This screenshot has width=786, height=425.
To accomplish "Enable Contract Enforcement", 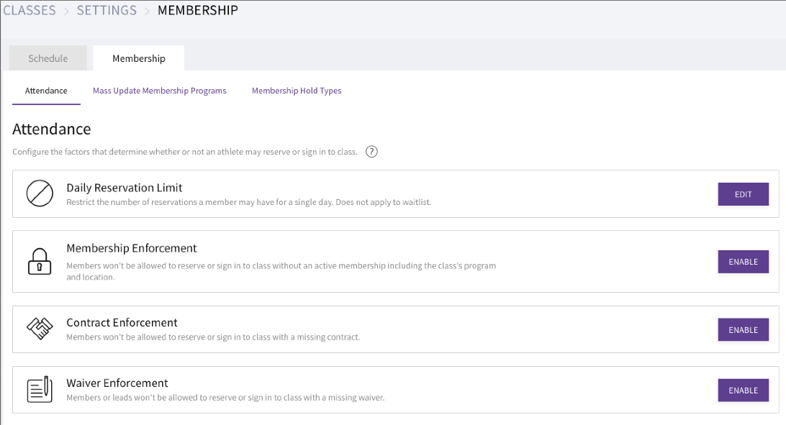I will (x=744, y=330).
